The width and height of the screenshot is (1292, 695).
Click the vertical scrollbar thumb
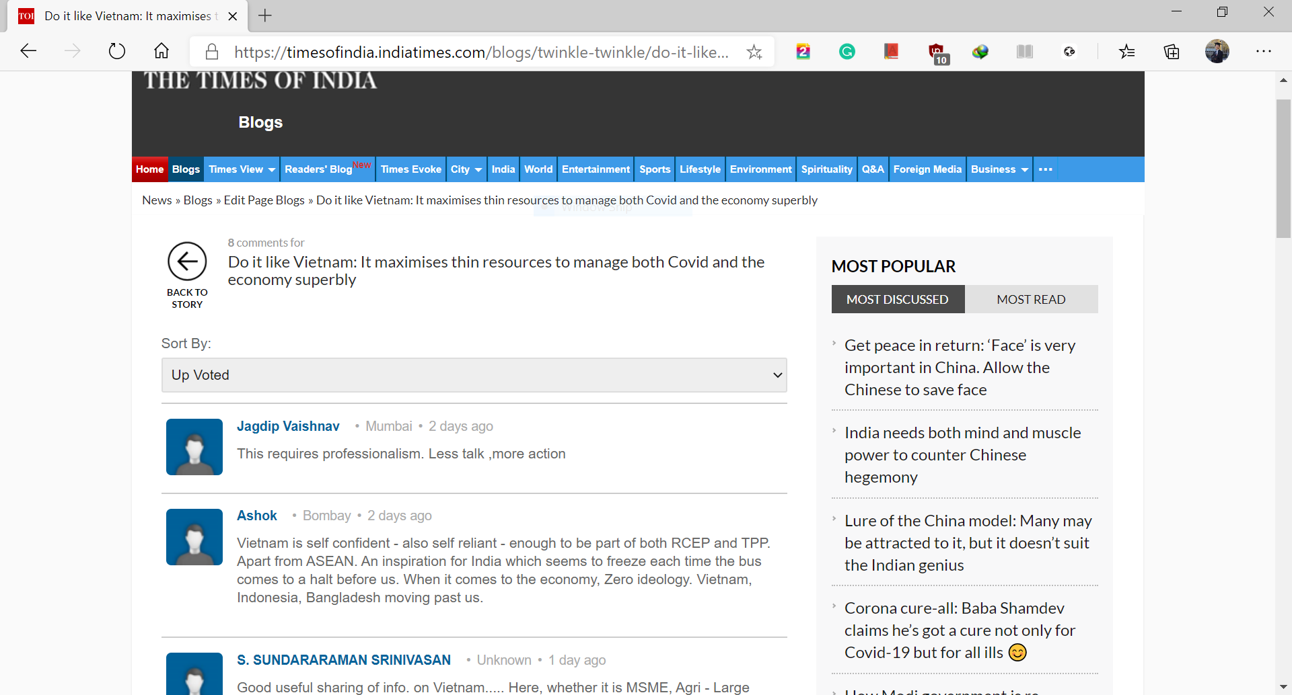(1283, 168)
